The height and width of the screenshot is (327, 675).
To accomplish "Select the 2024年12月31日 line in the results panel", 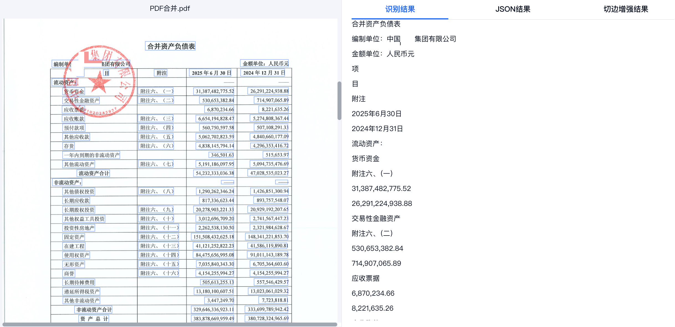I will pyautogui.click(x=377, y=129).
